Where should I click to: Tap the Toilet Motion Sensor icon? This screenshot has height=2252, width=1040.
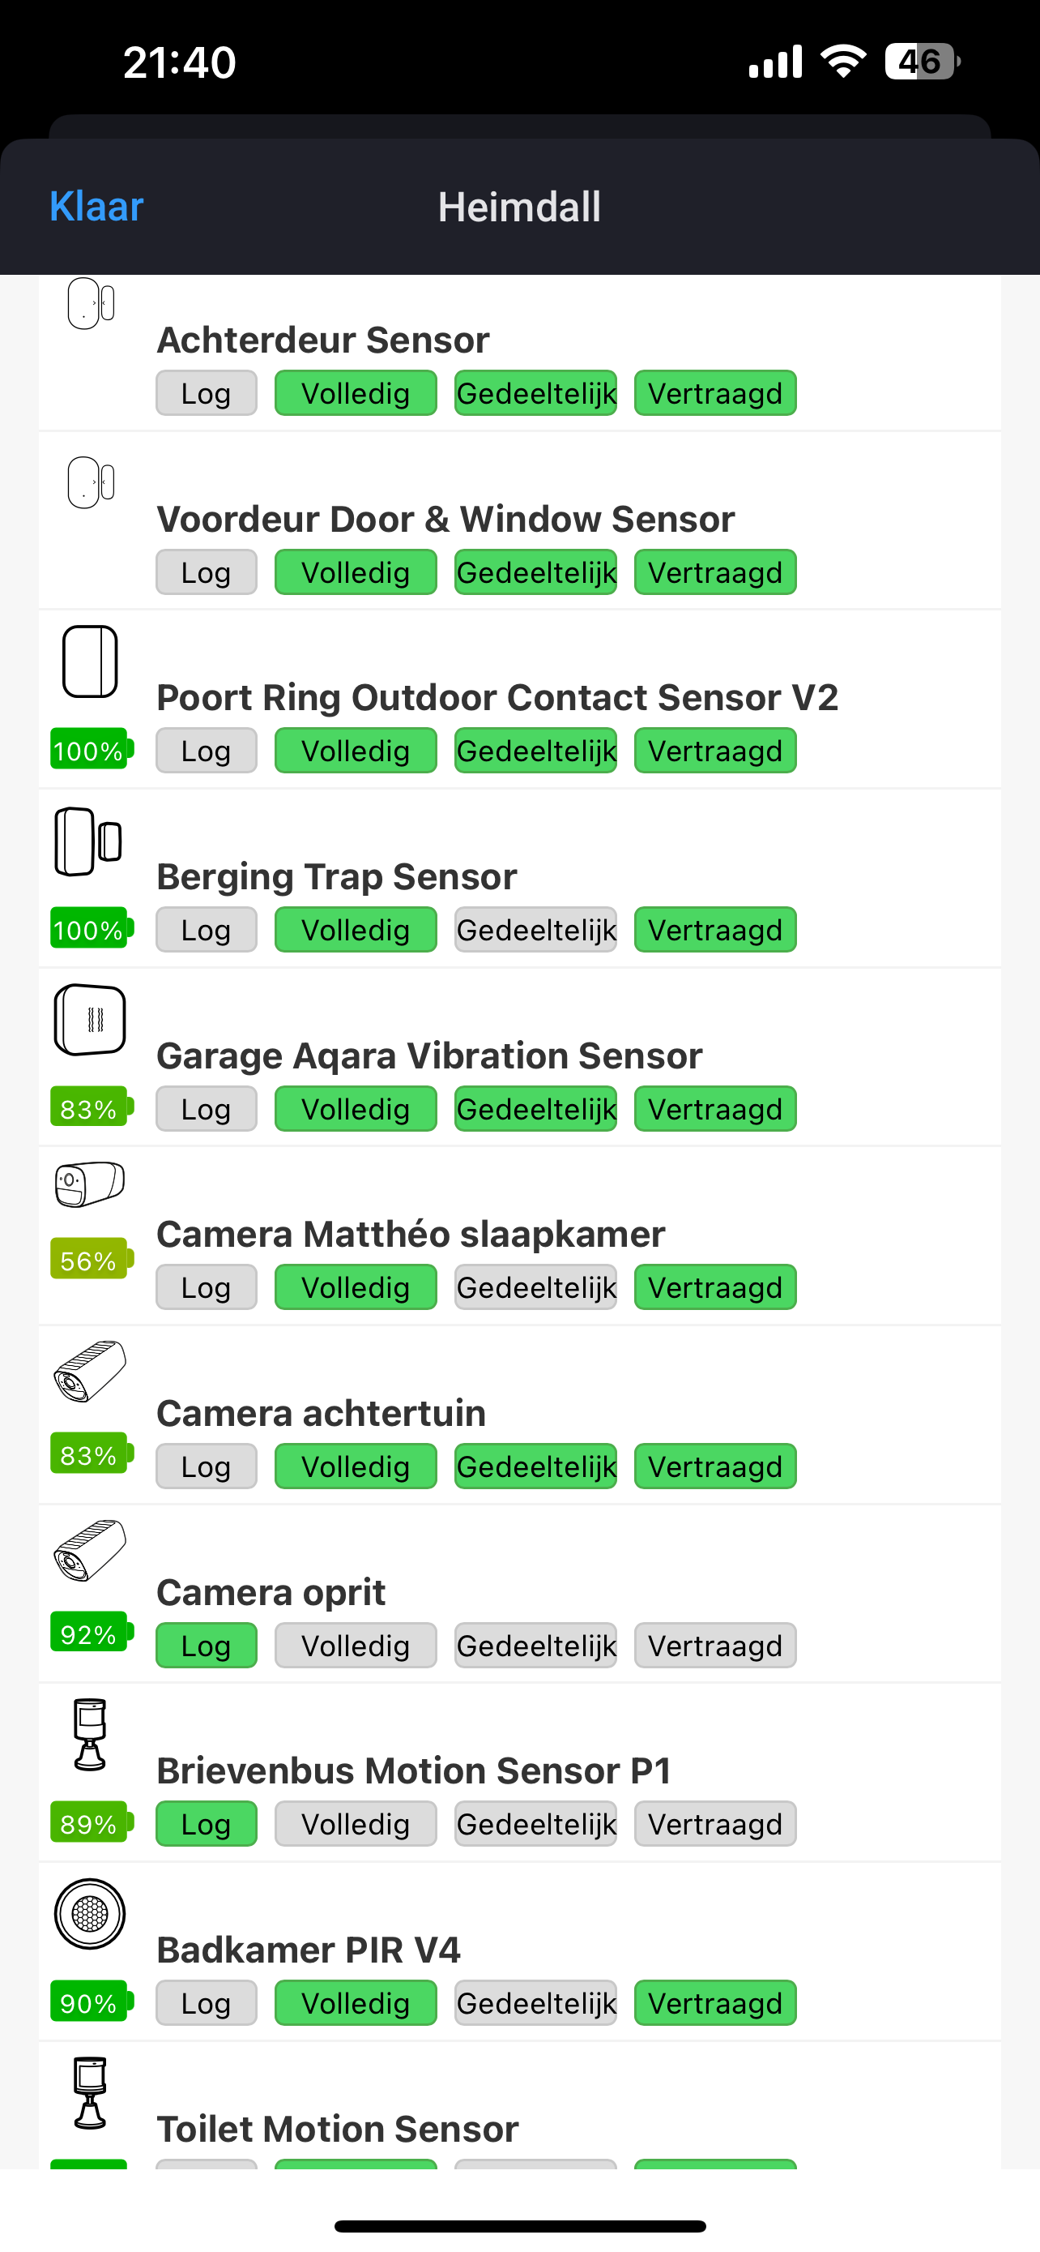90,2093
